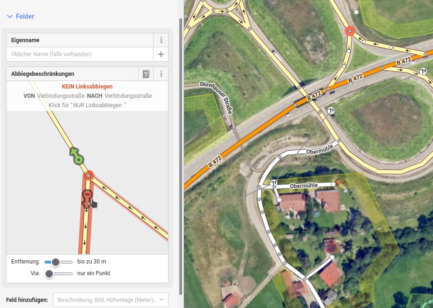Screen dimensions: 433x308
Task: Select the power pole icon on right loop ramp
Action: pyautogui.click(x=423, y=71)
